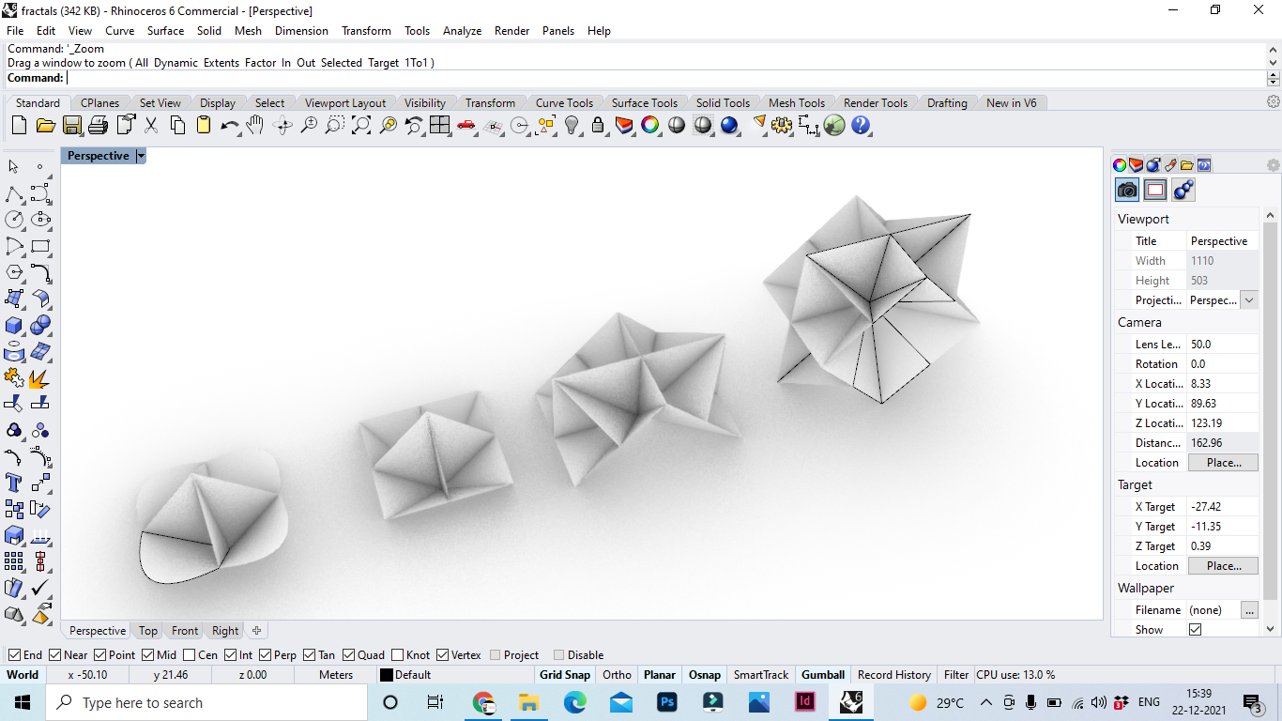Viewport: 1282px width, 721px height.
Task: Click the Lock objects padlock icon
Action: [x=598, y=125]
